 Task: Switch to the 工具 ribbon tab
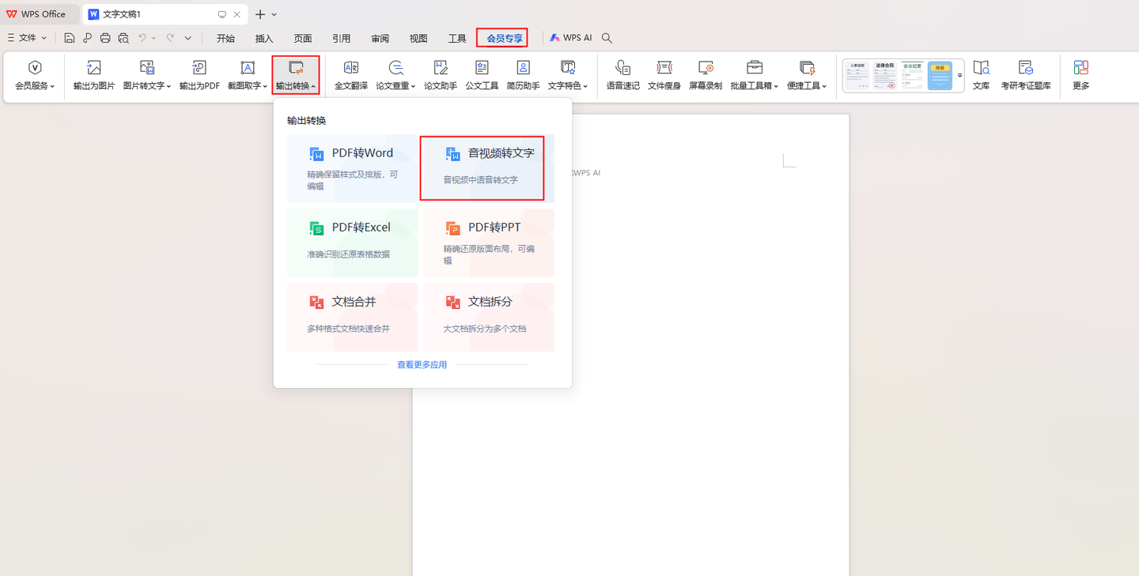[457, 38]
